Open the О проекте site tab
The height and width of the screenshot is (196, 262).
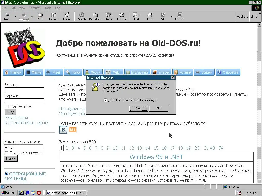click(228, 72)
